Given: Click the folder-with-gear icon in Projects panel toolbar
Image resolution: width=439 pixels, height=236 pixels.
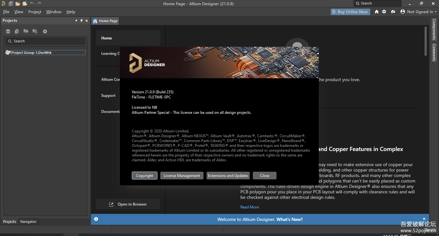Looking at the screenshot, I should point(35,31).
